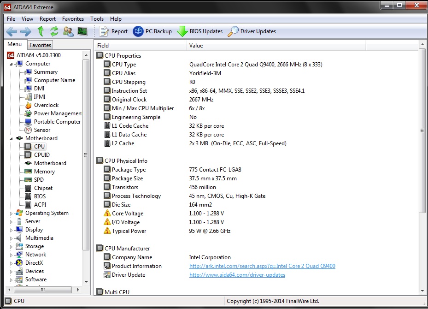Expand the Display node
The height and width of the screenshot is (309, 428).
[x=11, y=230]
